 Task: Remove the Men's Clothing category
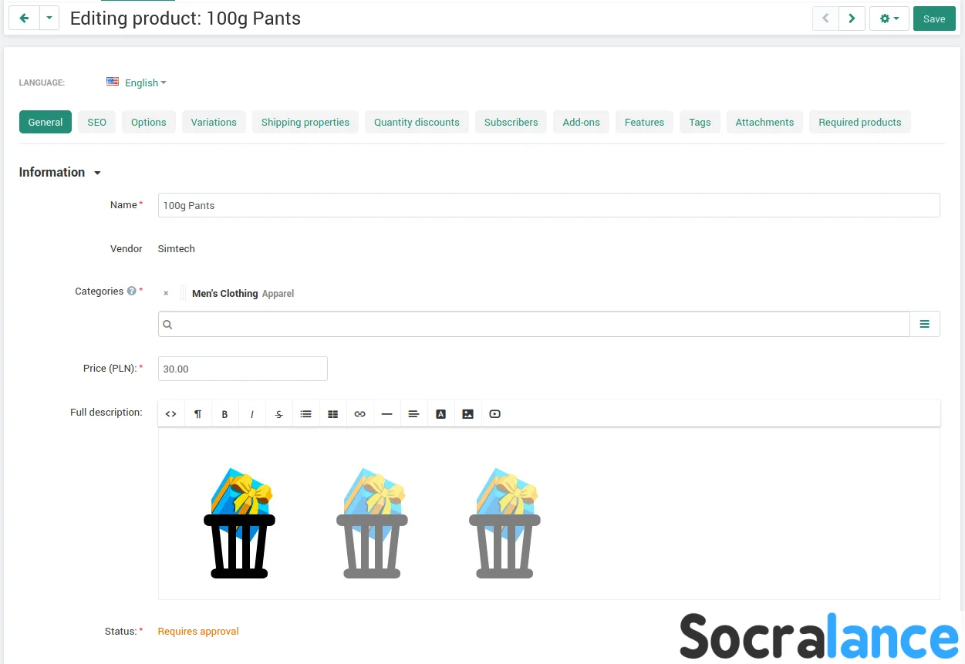166,294
